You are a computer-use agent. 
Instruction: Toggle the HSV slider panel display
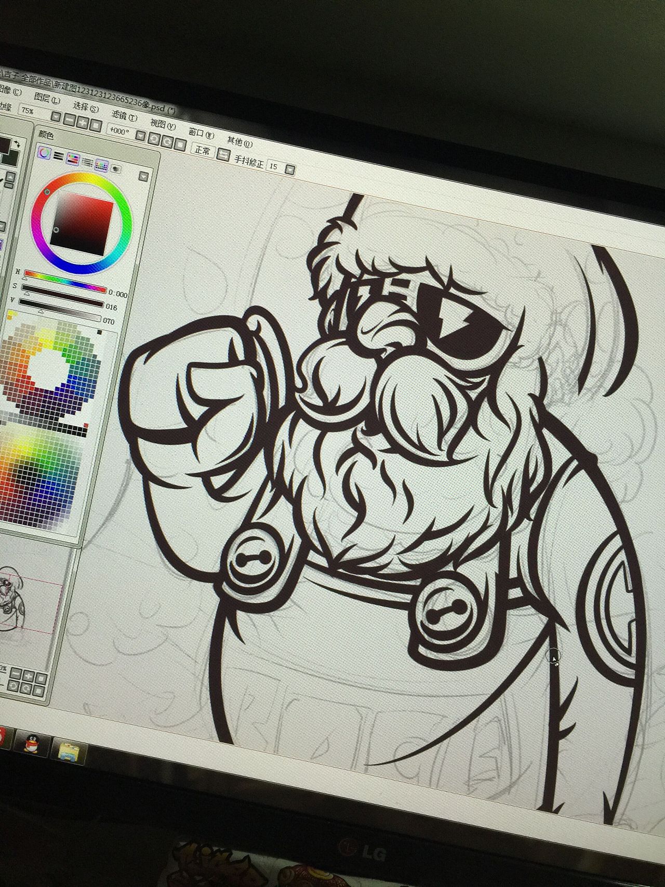73,159
